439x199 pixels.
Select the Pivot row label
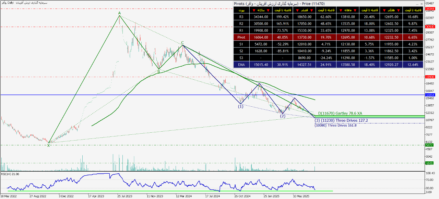click(241, 37)
